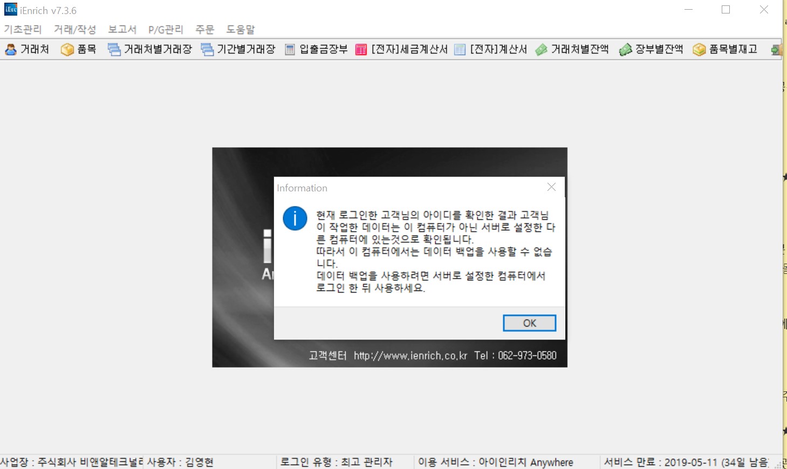Image resolution: width=787 pixels, height=469 pixels.
Task: Open the P/G관리 menu
Action: 166,30
